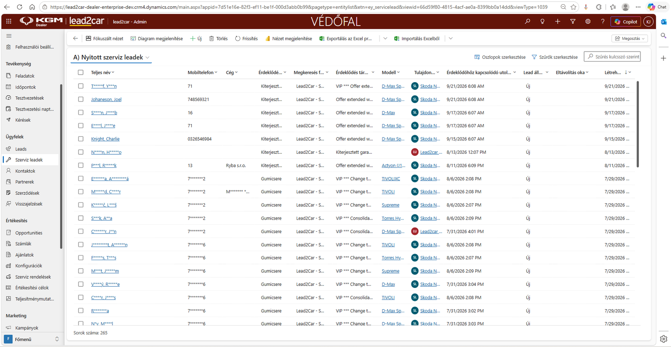Open the settings gear in header
671x347 pixels.
588,21
